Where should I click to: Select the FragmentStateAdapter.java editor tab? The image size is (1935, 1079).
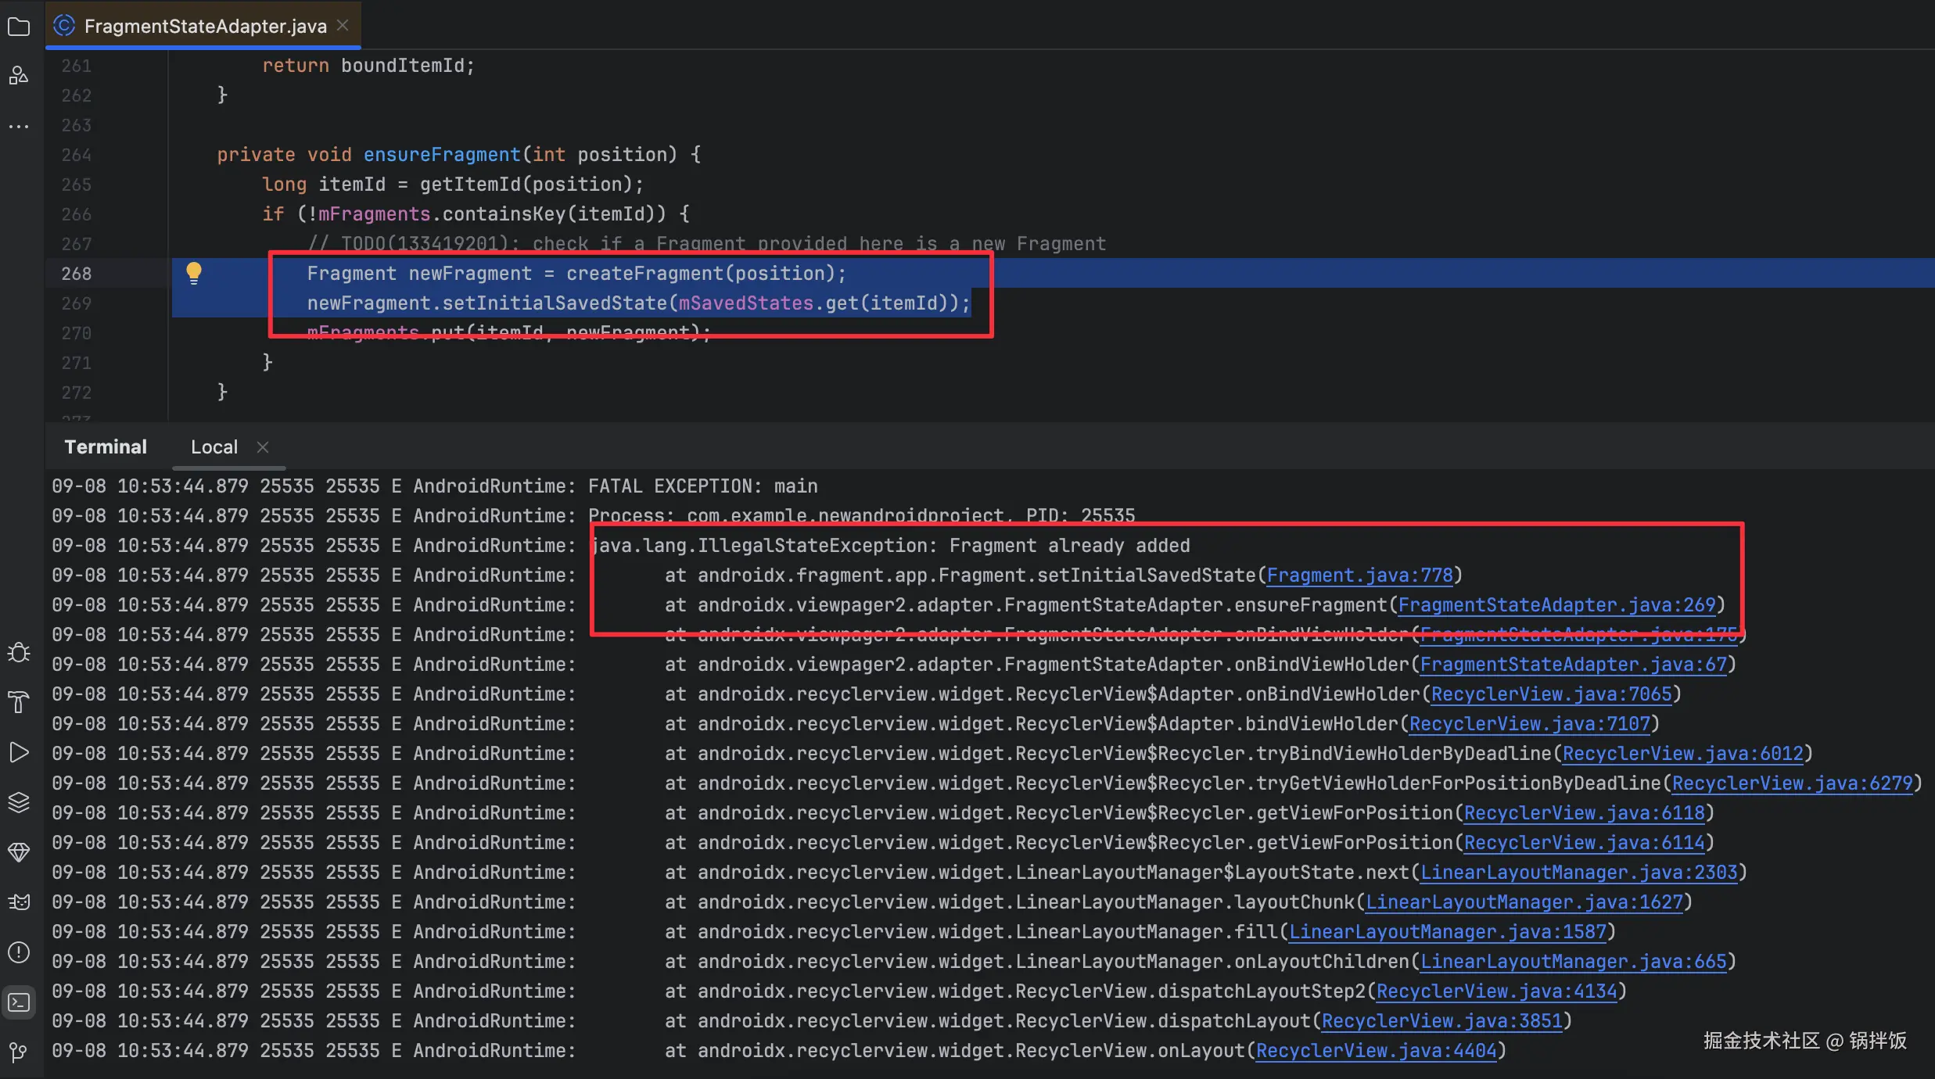(205, 26)
